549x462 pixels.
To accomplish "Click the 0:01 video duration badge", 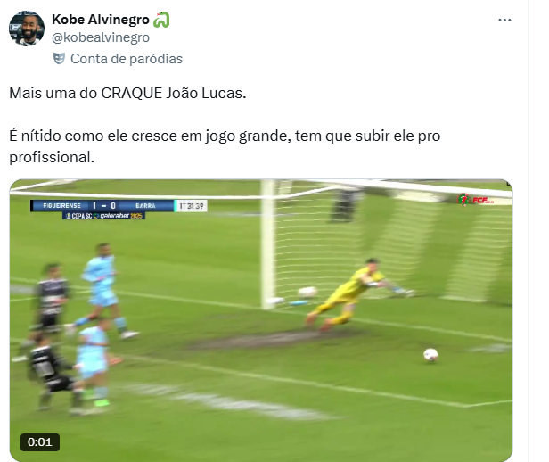I will click(x=40, y=442).
